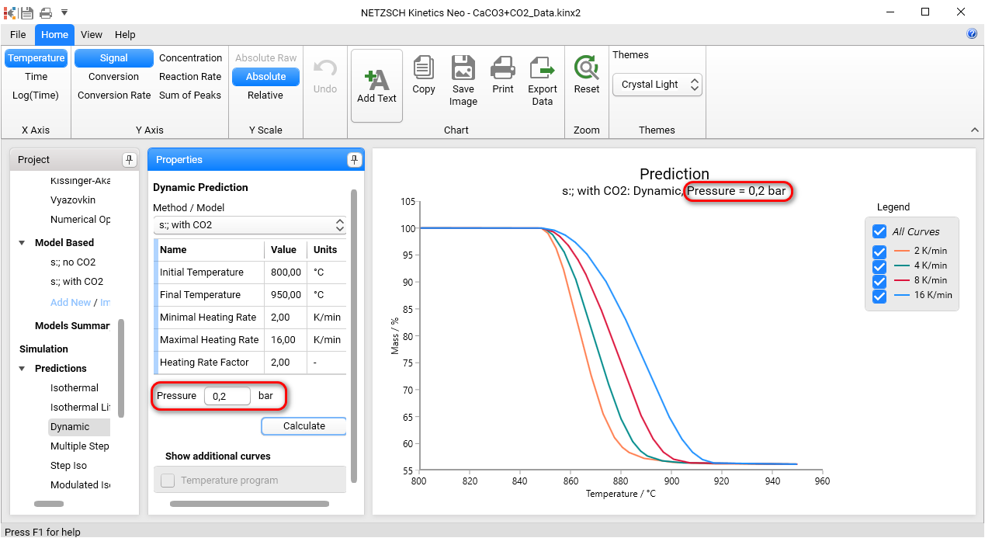Viewport: 985px width, 538px height.
Task: Uncheck the All Curves legend checkbox
Action: [879, 231]
